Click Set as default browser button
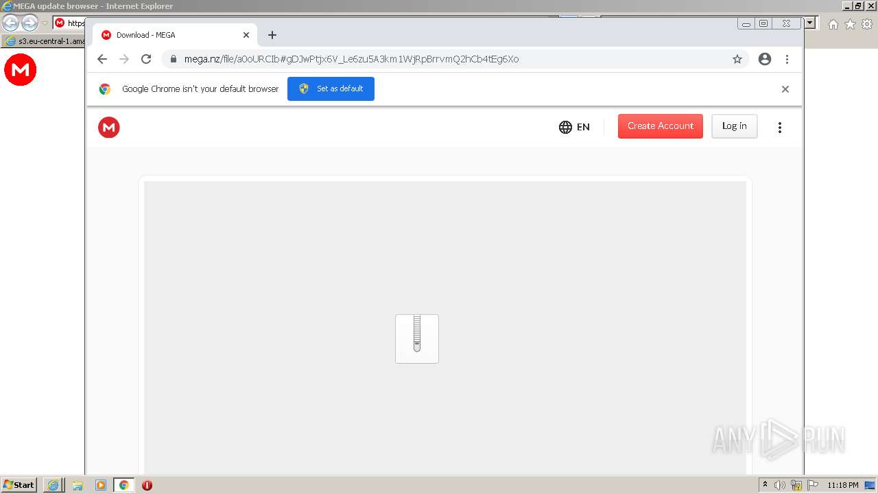 coord(331,89)
